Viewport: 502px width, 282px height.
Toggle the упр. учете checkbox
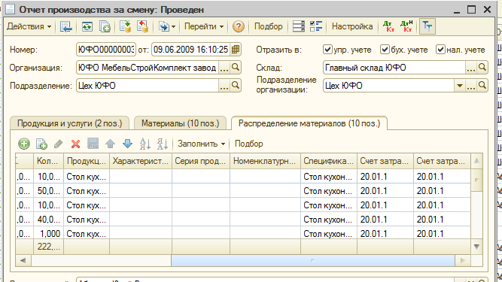click(327, 50)
